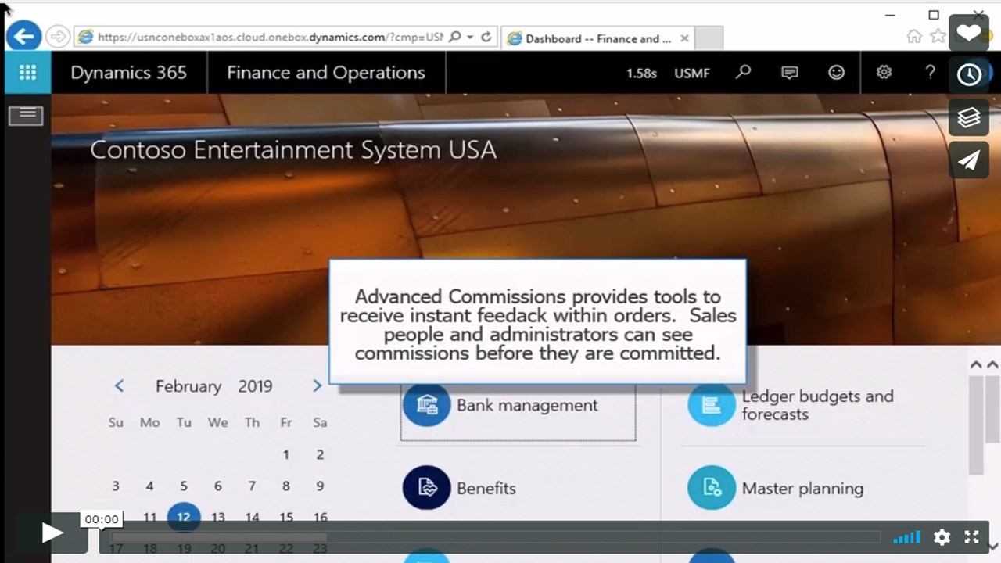
Task: Click the Advanced Commissions caption box
Action: point(537,322)
